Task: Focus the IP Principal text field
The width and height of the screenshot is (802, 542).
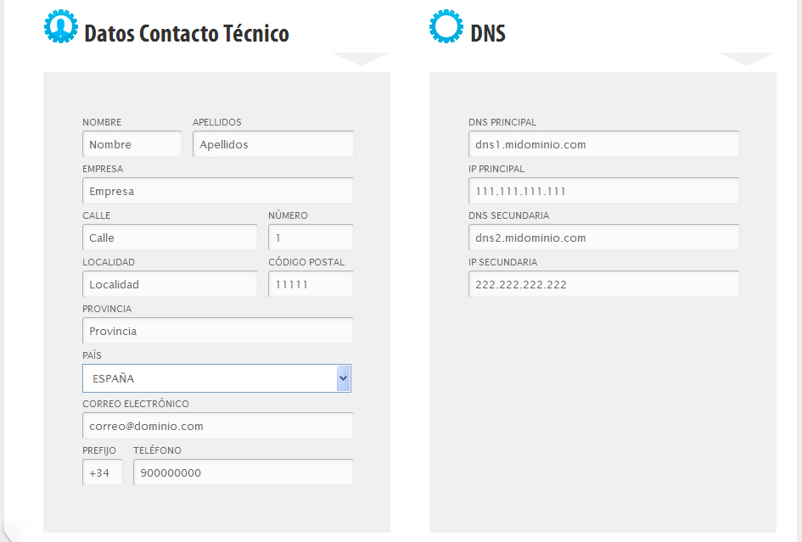Action: click(x=603, y=191)
